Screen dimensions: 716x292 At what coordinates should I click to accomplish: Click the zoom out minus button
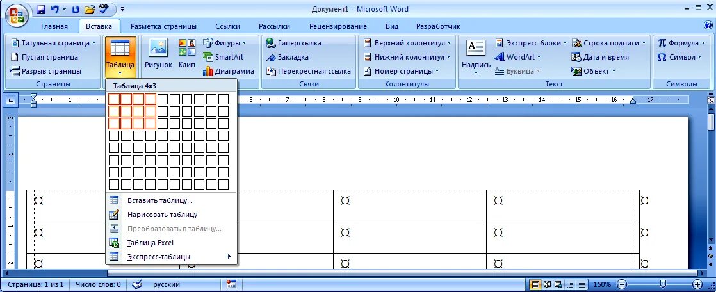(621, 285)
